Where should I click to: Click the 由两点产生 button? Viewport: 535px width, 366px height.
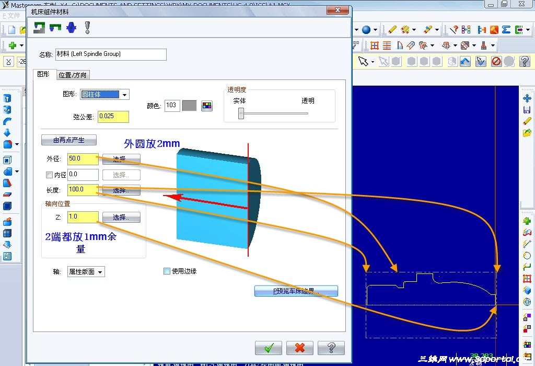click(x=69, y=140)
